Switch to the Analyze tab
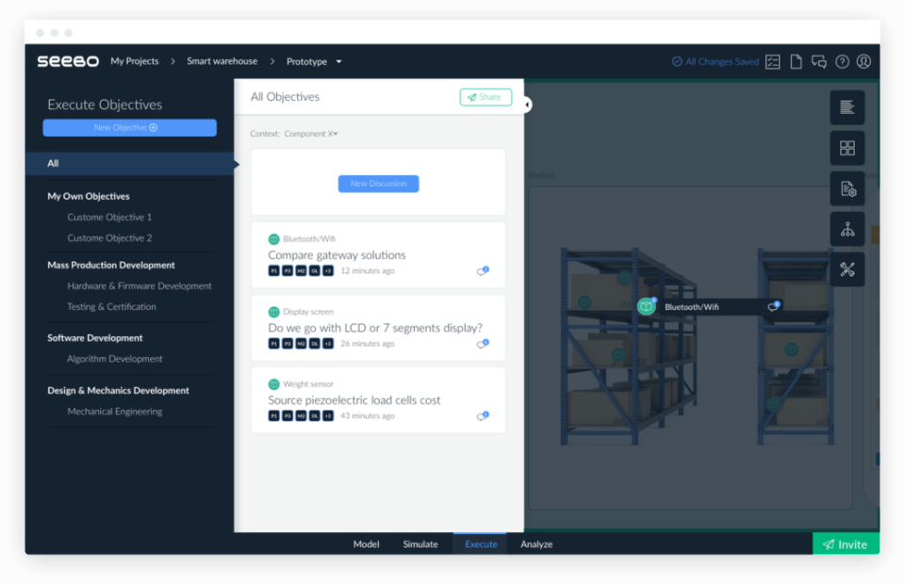The height and width of the screenshot is (584, 905). (535, 543)
